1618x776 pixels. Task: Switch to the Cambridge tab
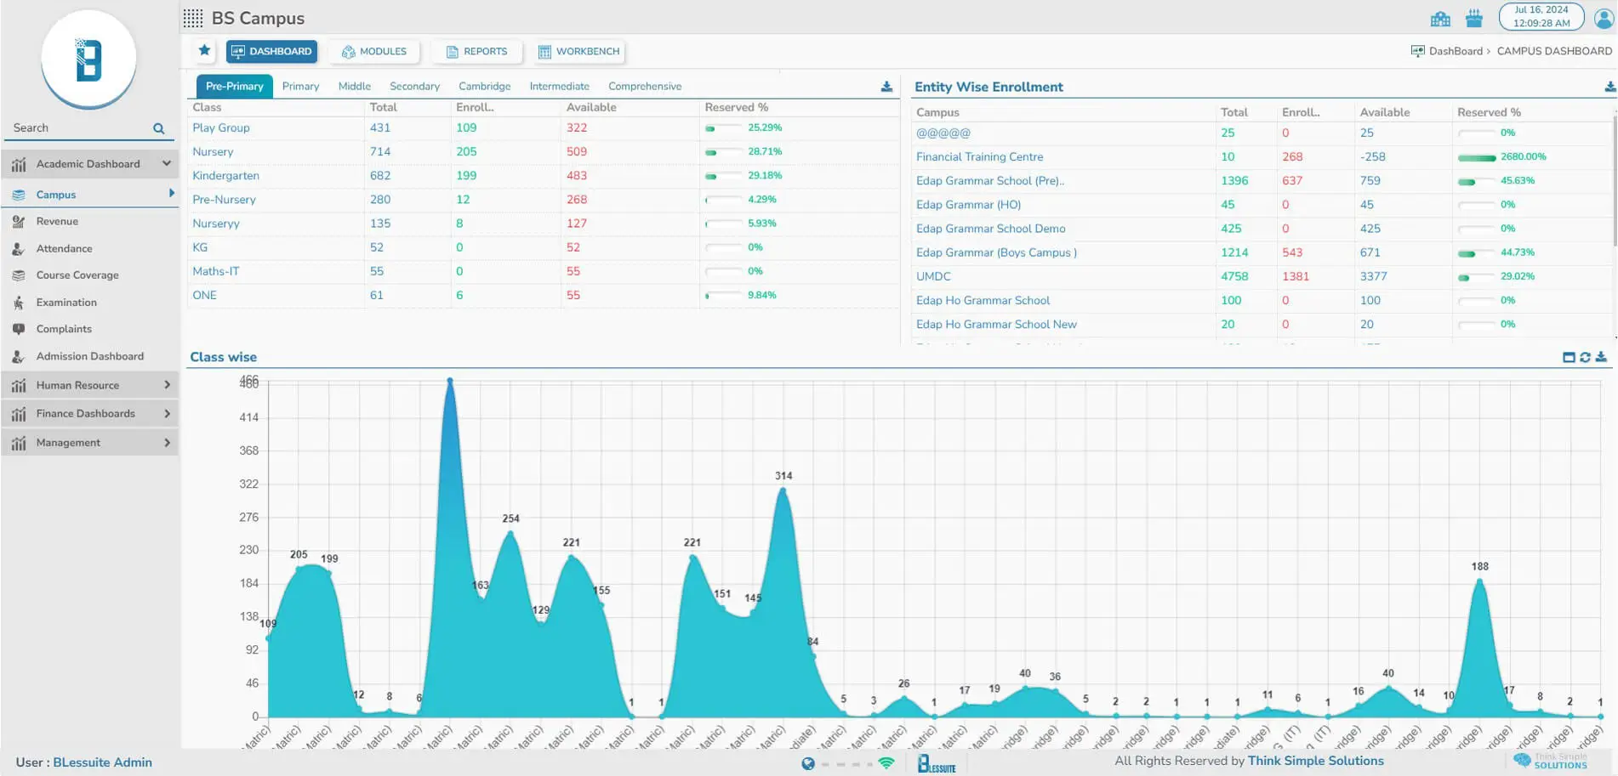tap(484, 87)
